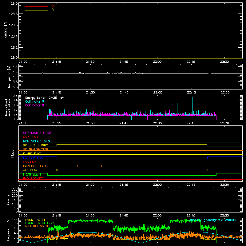Click the 128.2 tick label on Pointing axis
This screenshot has width=246, height=246.
(13, 48)
